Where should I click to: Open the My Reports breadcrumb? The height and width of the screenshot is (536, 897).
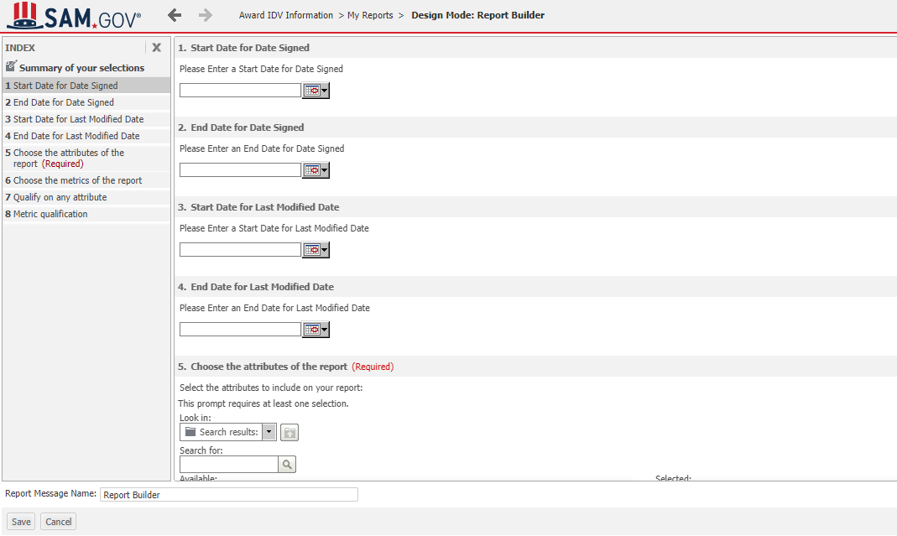[369, 15]
